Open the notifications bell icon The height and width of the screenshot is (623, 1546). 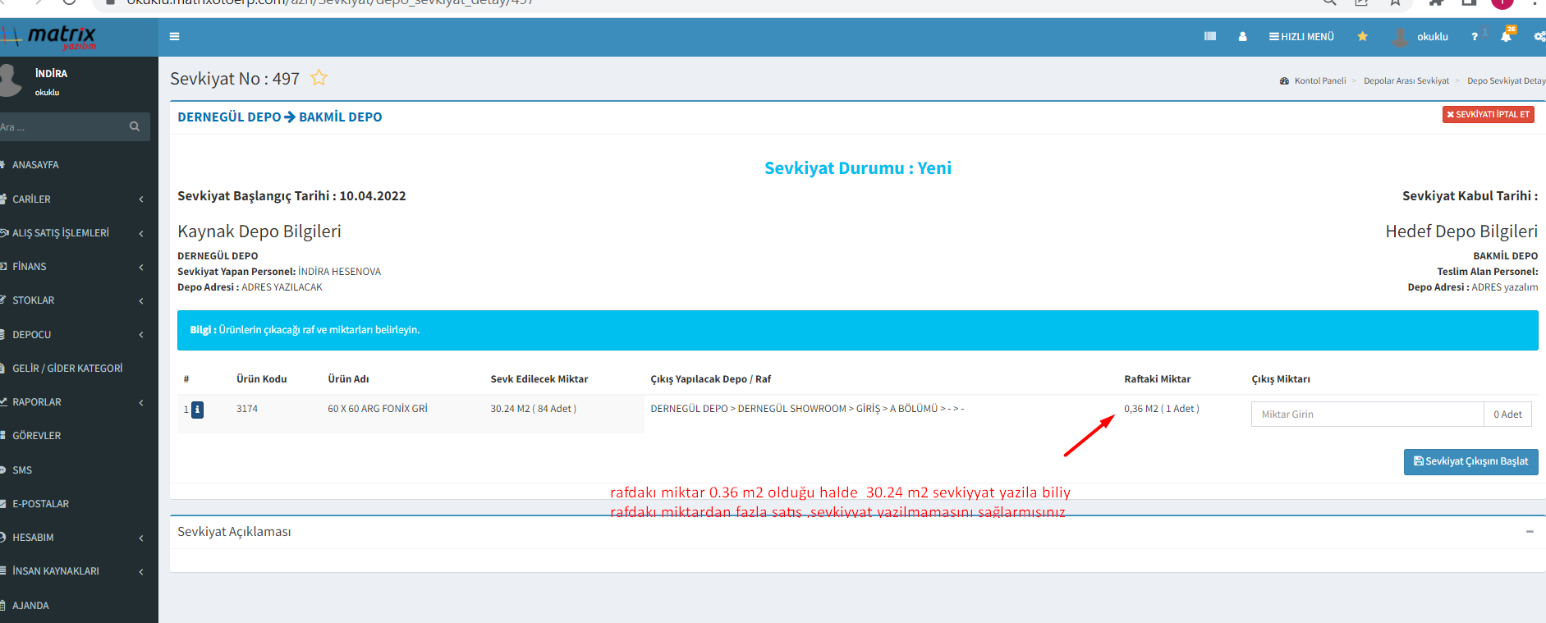(x=1506, y=37)
